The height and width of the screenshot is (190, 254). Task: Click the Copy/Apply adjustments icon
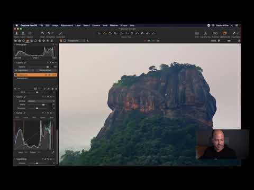pos(234,33)
